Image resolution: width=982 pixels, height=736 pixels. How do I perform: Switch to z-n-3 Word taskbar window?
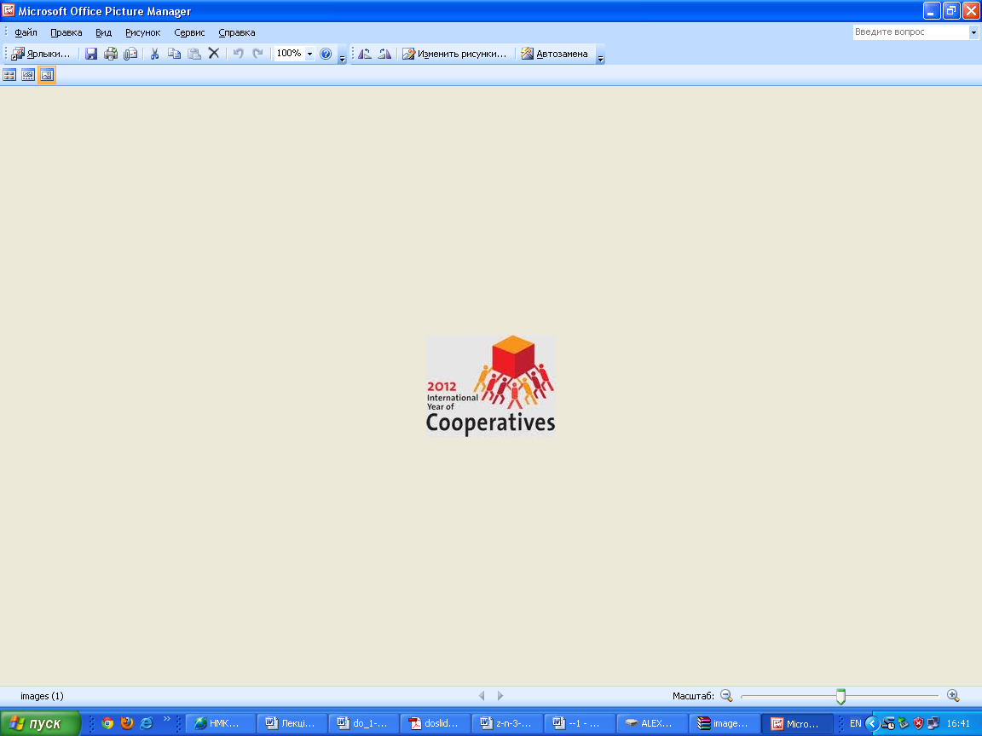tap(507, 723)
